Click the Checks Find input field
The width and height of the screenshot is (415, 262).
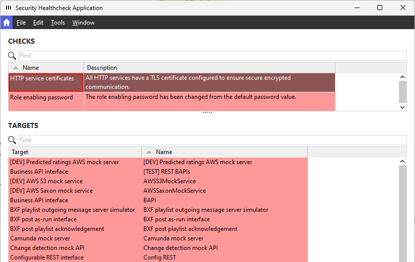(212, 56)
